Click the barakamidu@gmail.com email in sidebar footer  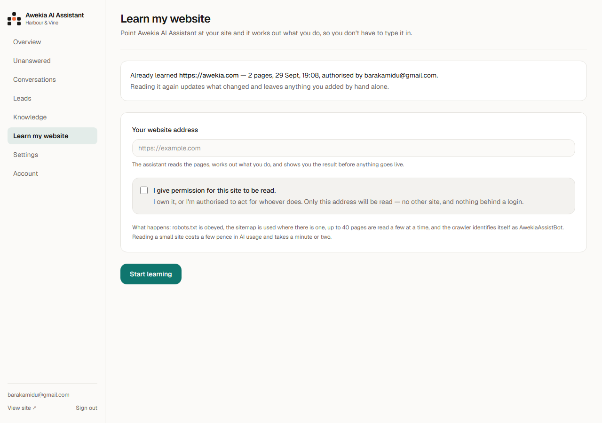coord(39,395)
